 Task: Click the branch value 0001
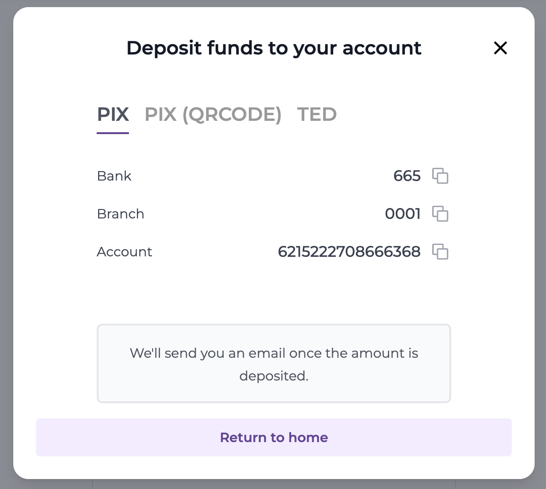point(403,214)
